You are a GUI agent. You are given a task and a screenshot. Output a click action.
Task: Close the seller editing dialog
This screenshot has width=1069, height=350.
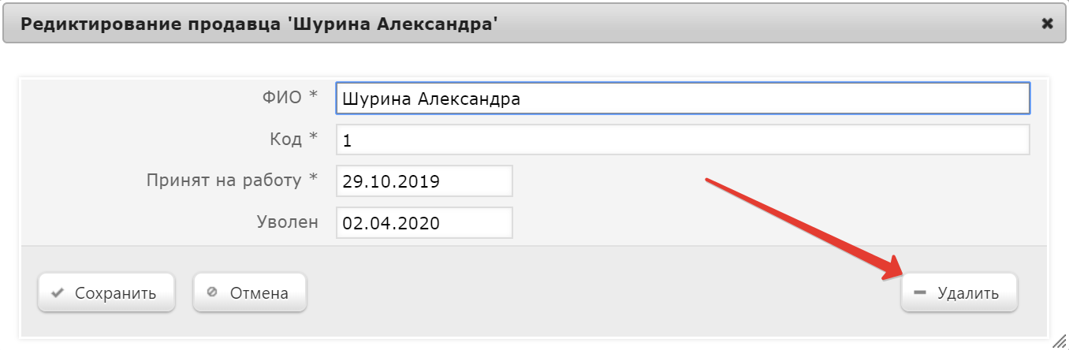[x=1048, y=24]
